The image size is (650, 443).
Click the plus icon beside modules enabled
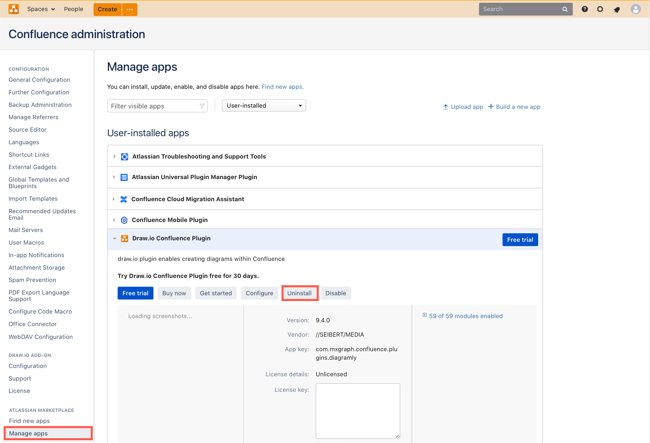pyautogui.click(x=425, y=315)
